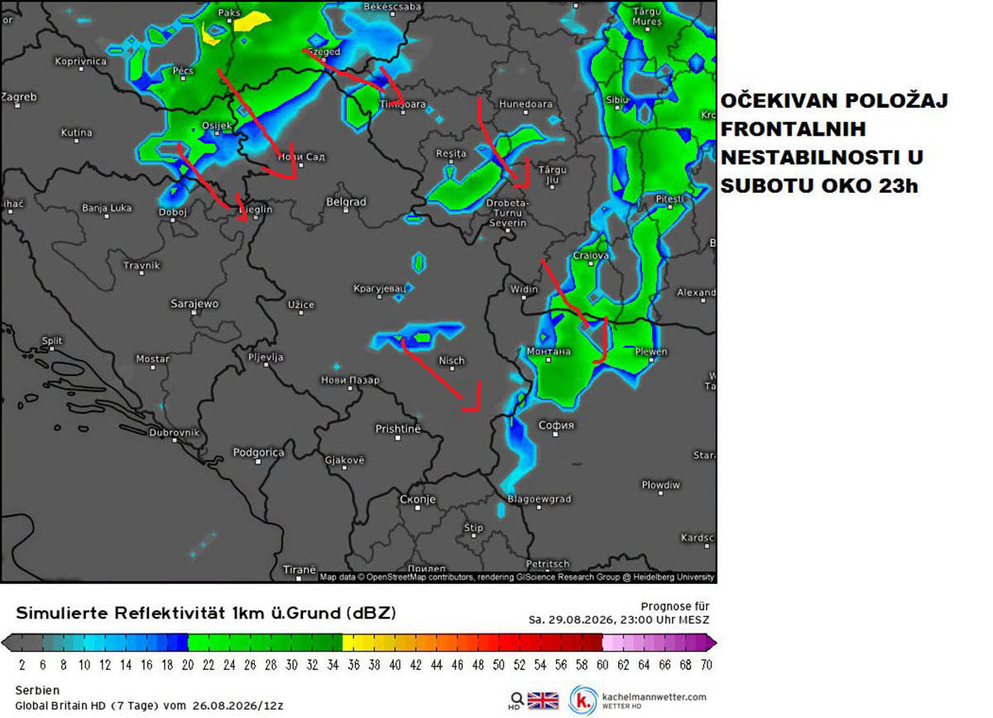The height and width of the screenshot is (718, 993).
Task: Click the 'Plewen' city label
Action: [x=650, y=352]
